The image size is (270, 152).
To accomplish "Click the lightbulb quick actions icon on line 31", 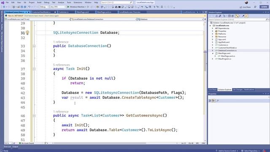I will 27,33.
